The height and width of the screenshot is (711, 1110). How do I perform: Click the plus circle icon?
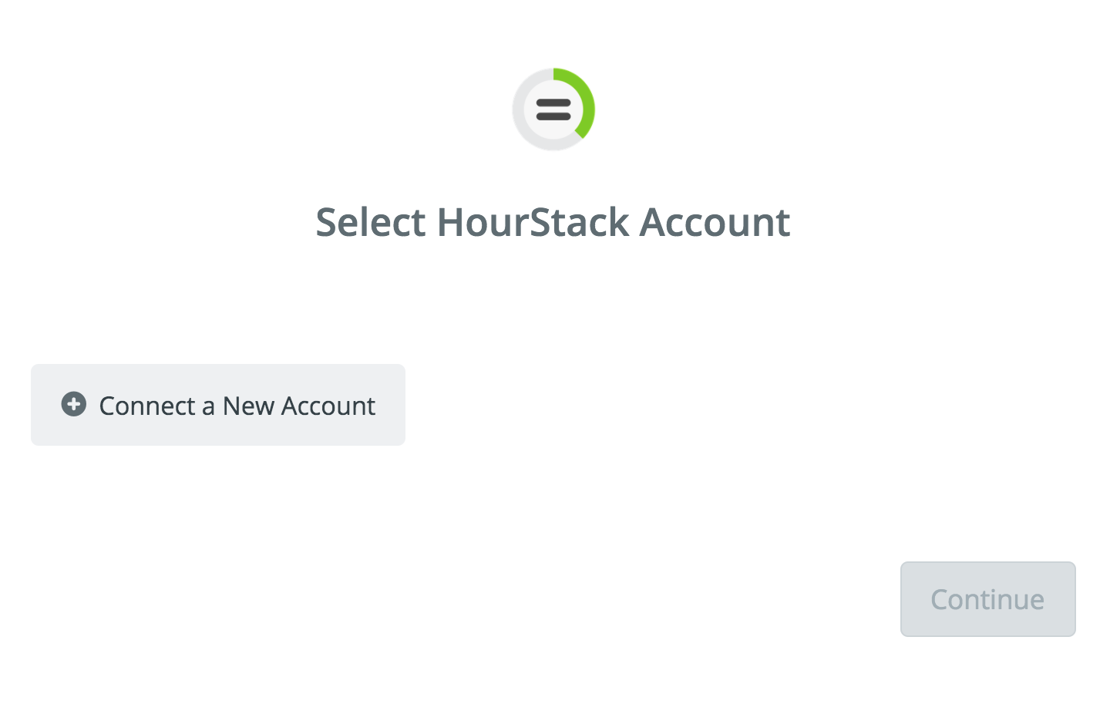[x=74, y=404]
